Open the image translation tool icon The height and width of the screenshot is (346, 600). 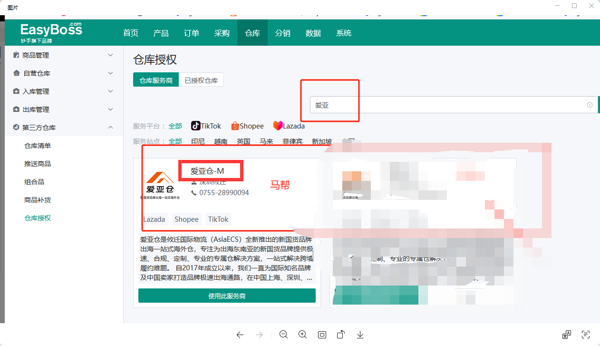point(566,335)
